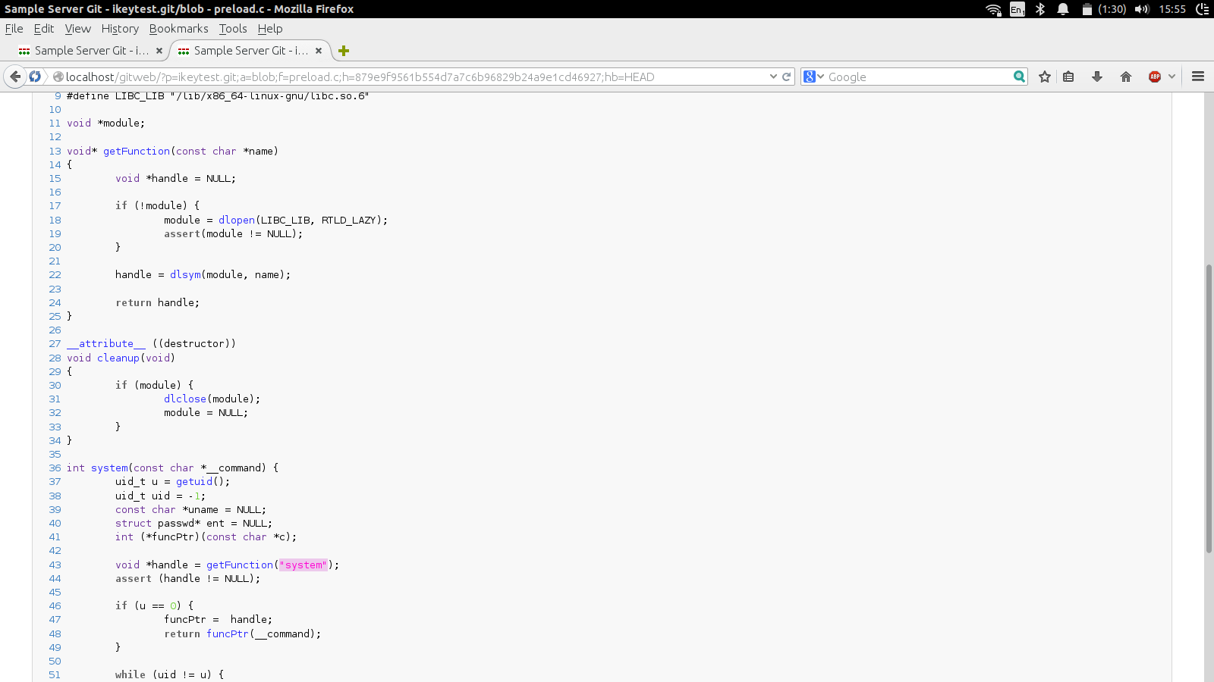Close the active Sample Server Git tab
The width and height of the screenshot is (1214, 682).
click(319, 51)
